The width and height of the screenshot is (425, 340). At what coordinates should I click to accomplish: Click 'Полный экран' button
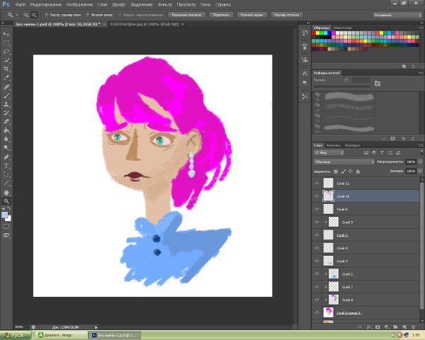tap(251, 14)
